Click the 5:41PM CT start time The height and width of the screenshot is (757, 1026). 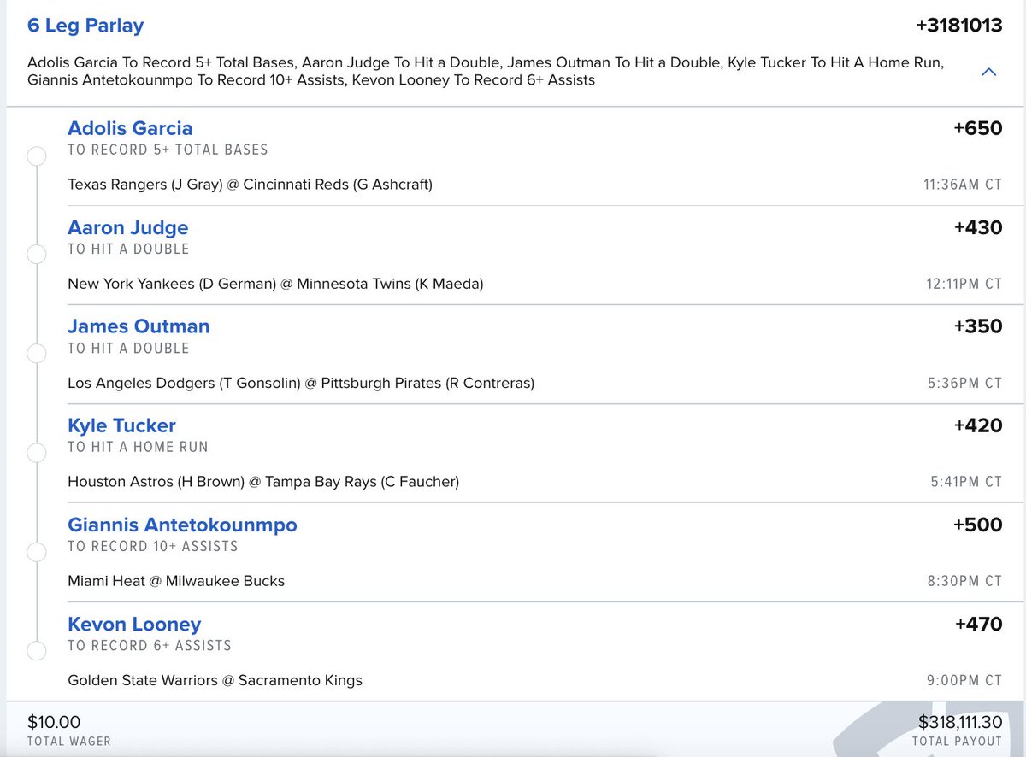(966, 482)
